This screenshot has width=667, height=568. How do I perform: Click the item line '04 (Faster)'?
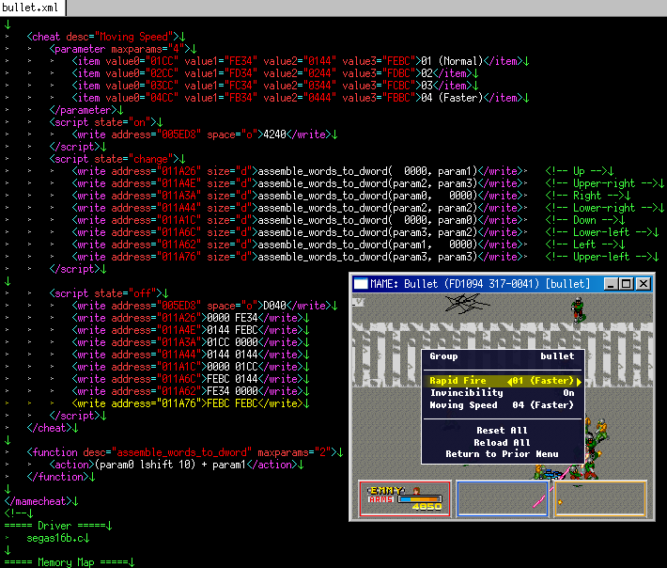point(301,98)
